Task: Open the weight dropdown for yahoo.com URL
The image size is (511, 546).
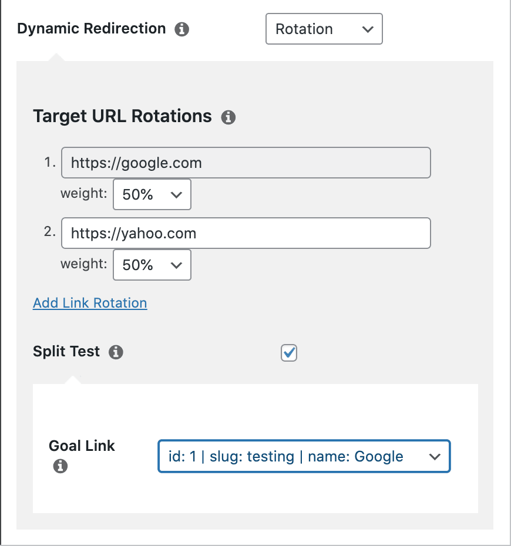Action: point(152,265)
